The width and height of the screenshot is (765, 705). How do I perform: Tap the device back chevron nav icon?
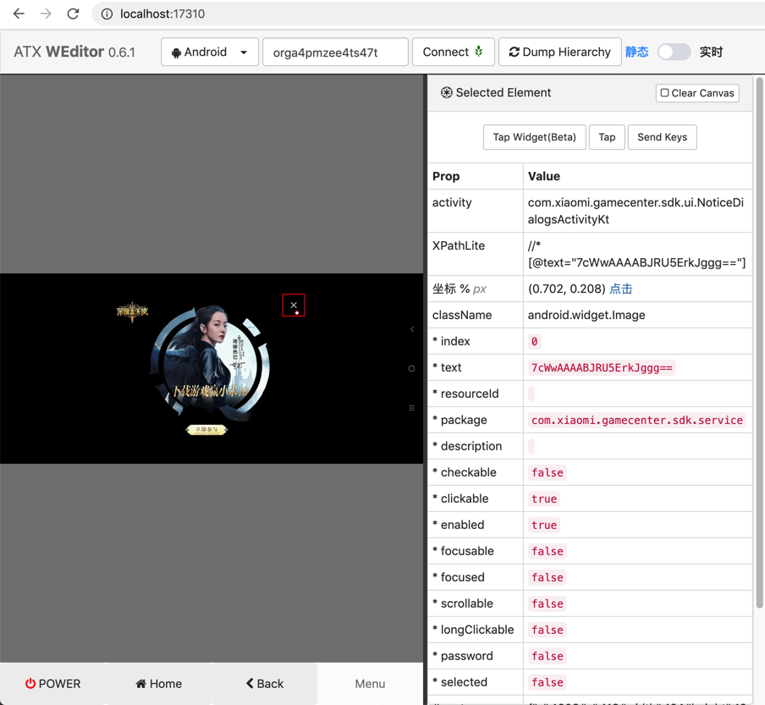412,329
